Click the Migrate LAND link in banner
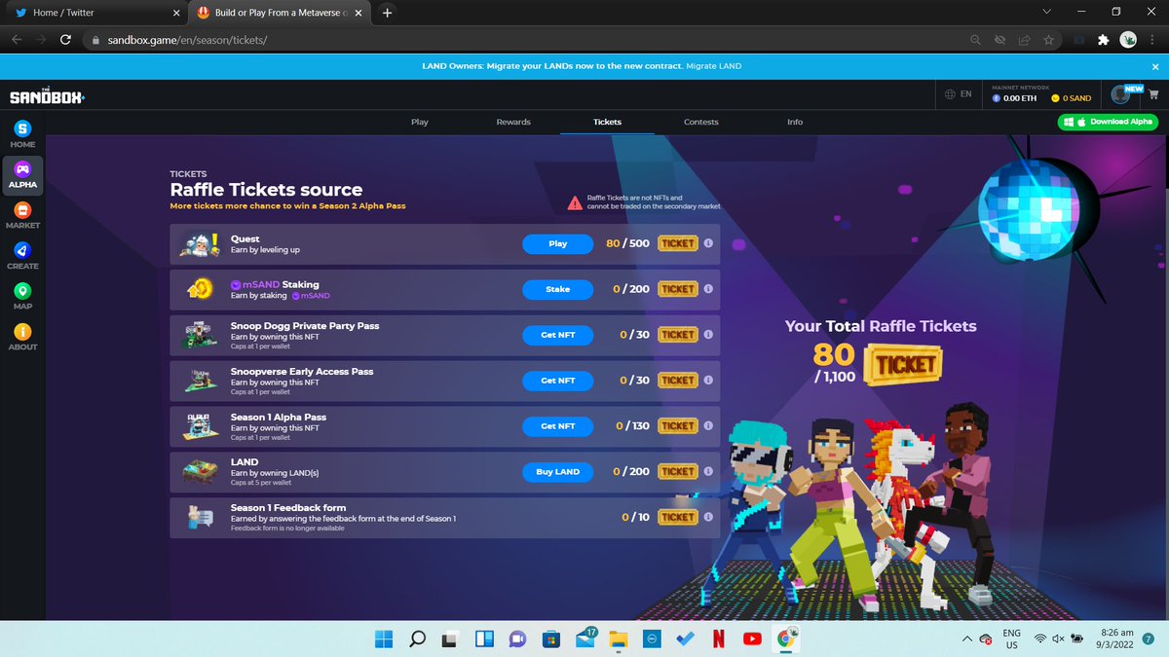The height and width of the screenshot is (657, 1169). click(713, 65)
